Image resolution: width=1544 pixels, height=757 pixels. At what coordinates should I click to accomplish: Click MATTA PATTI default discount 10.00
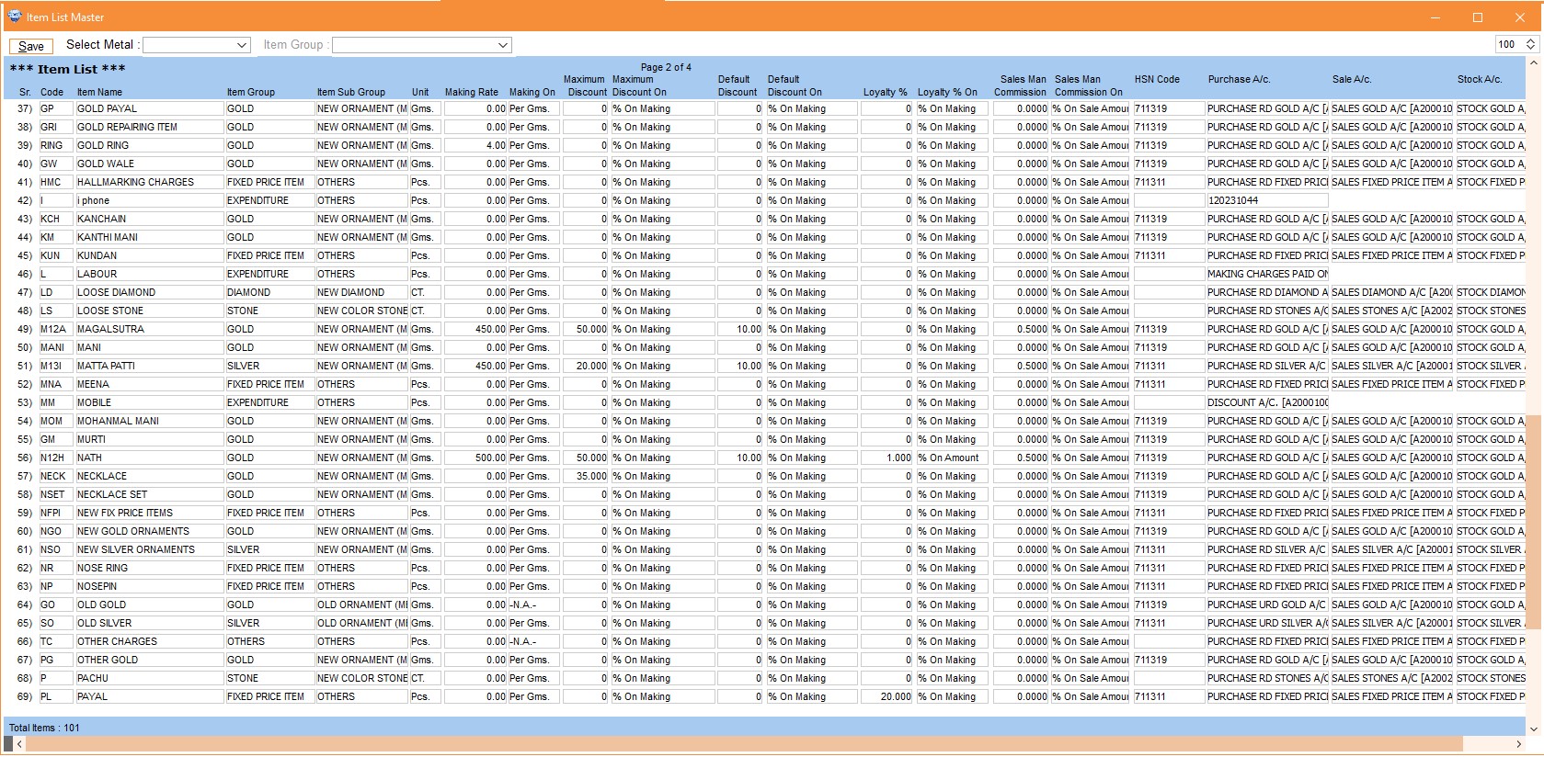[x=739, y=366]
